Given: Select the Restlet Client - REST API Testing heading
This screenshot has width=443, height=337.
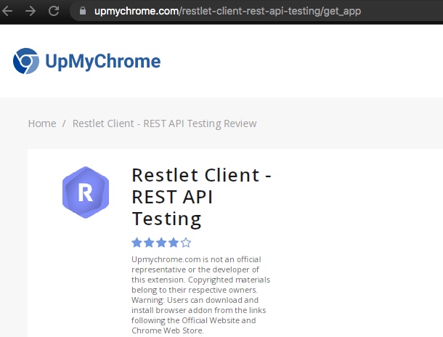Looking at the screenshot, I should [x=201, y=197].
